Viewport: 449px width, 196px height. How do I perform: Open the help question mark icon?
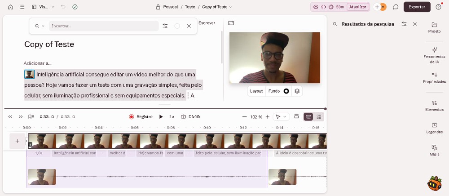pos(438,7)
